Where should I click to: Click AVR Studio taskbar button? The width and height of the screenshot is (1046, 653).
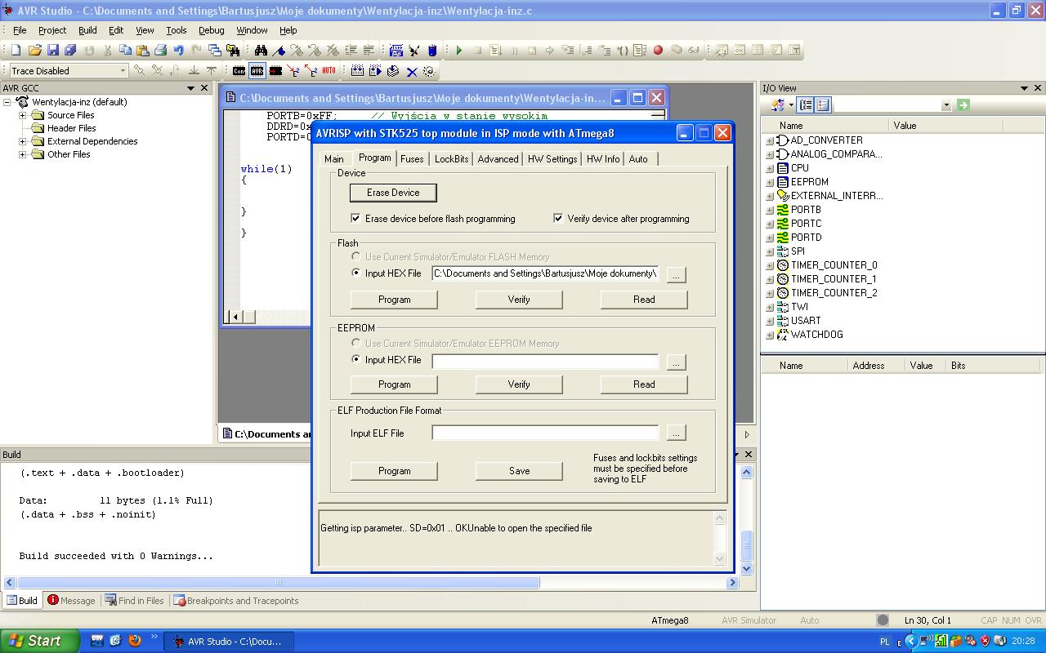tap(228, 642)
